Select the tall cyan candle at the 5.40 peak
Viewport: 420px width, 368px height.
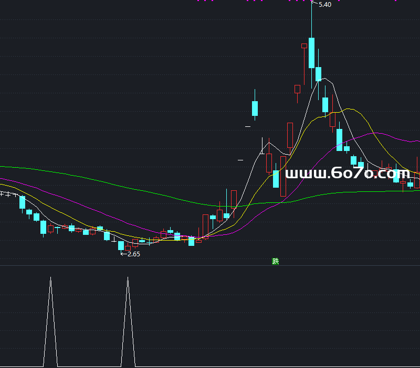311,53
